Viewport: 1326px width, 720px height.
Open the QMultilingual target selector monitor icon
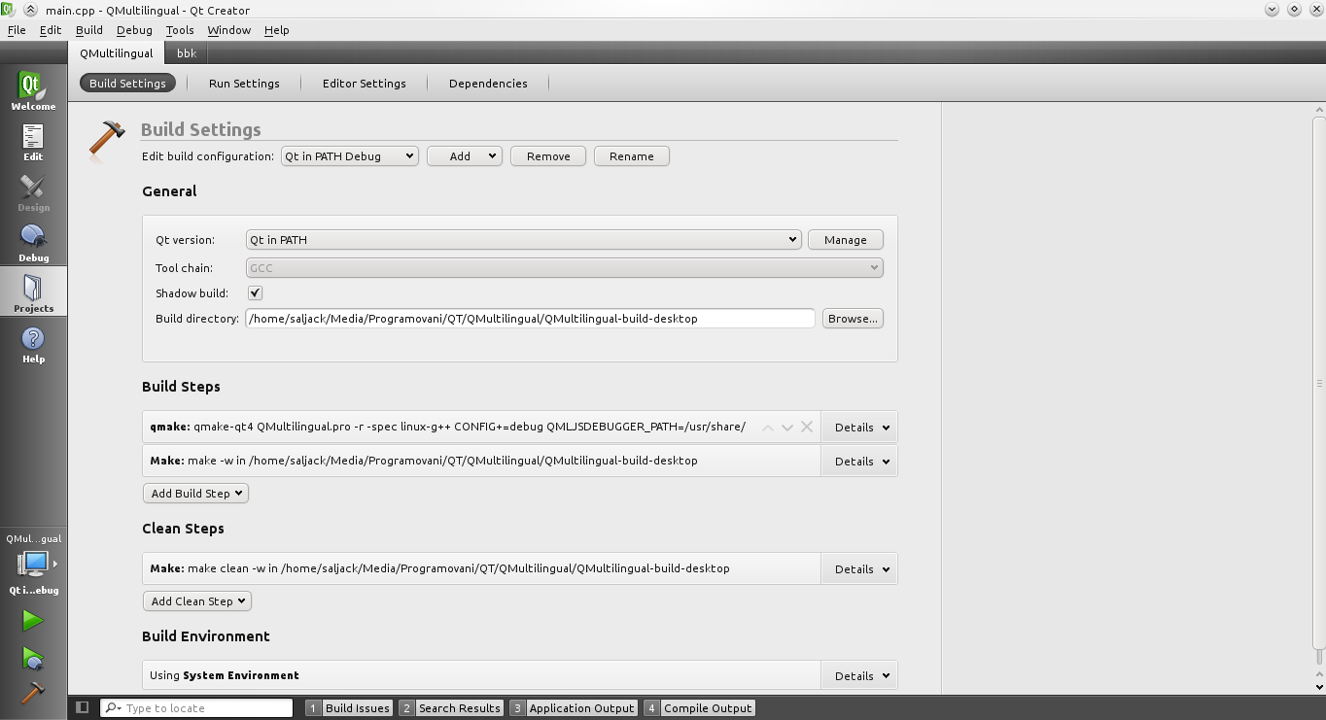coord(33,564)
